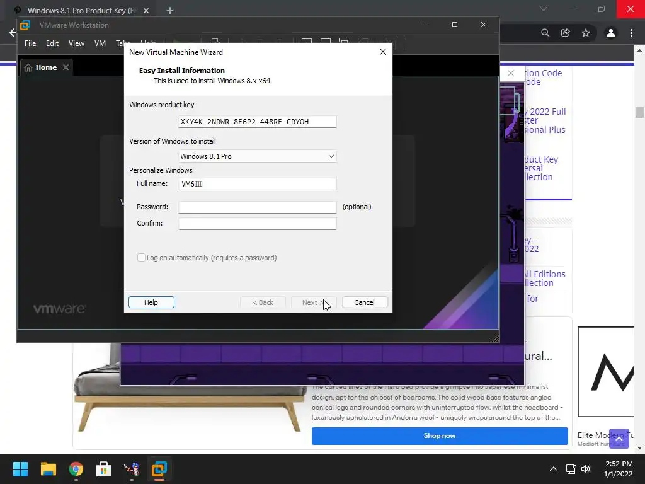Viewport: 645px width, 484px height.
Task: Click the Confirm password field
Action: click(258, 224)
